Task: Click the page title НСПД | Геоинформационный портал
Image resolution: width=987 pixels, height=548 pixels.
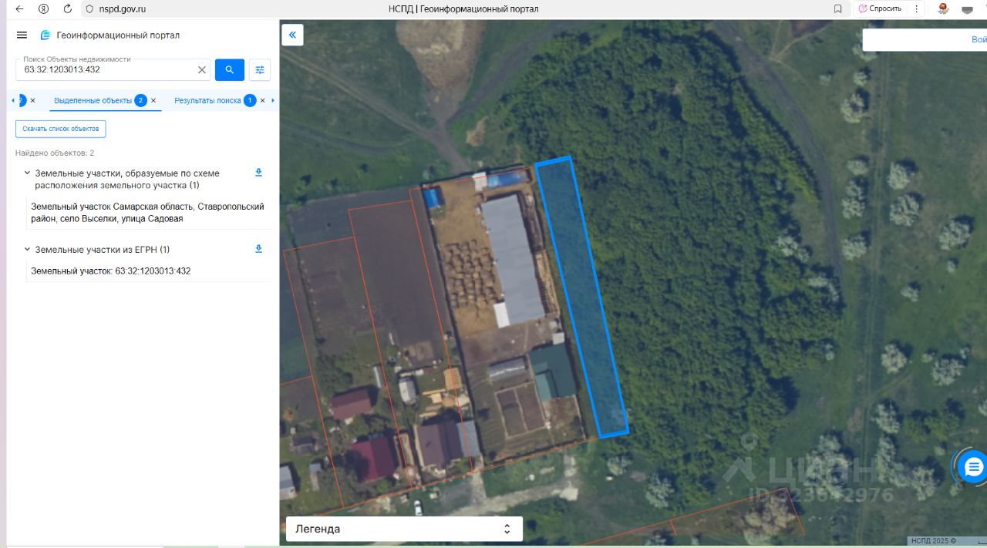Action: pos(463,9)
